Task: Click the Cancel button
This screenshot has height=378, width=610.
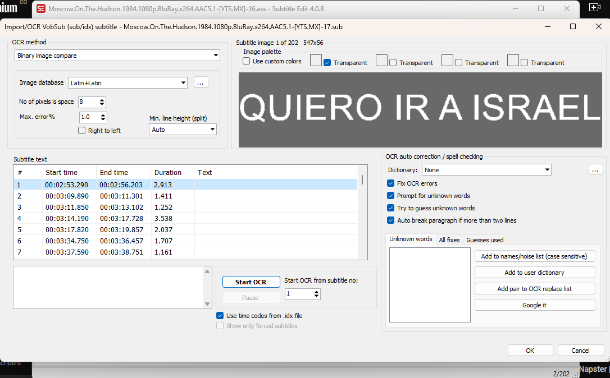Action: coord(580,351)
